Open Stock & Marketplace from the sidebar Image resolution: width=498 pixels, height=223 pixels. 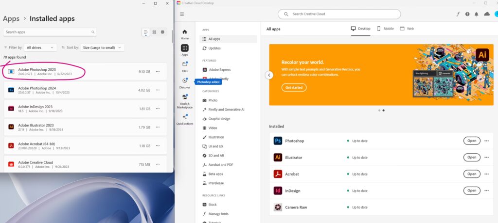[x=185, y=99]
